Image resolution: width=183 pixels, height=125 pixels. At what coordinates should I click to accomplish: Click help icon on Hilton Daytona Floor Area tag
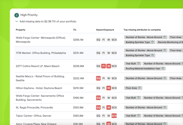pos(139,88)
